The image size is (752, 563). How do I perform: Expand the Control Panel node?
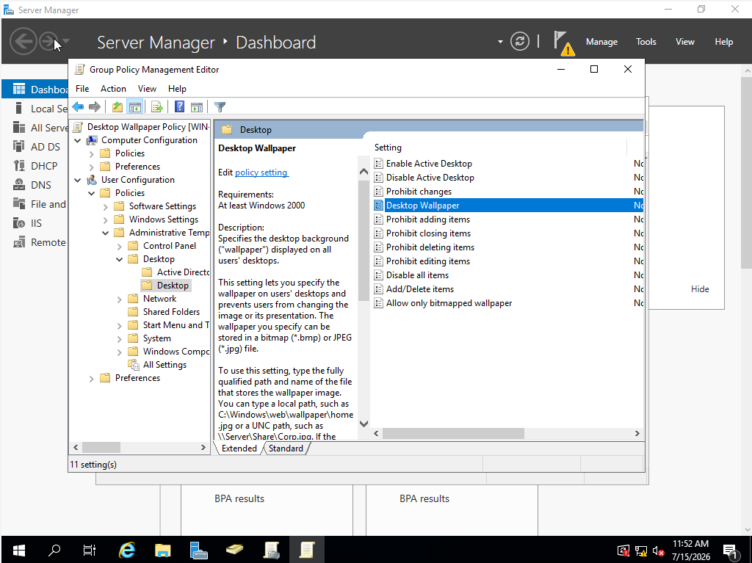[x=120, y=246]
